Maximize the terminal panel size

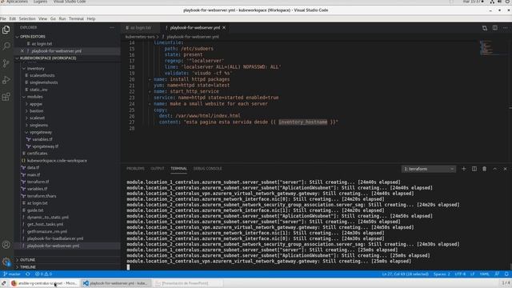coord(494,169)
